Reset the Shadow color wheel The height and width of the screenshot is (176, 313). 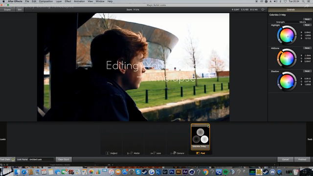click(x=307, y=71)
